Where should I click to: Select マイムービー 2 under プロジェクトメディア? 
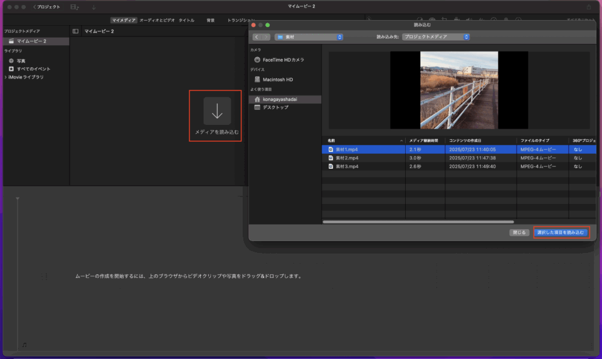pyautogui.click(x=36, y=41)
